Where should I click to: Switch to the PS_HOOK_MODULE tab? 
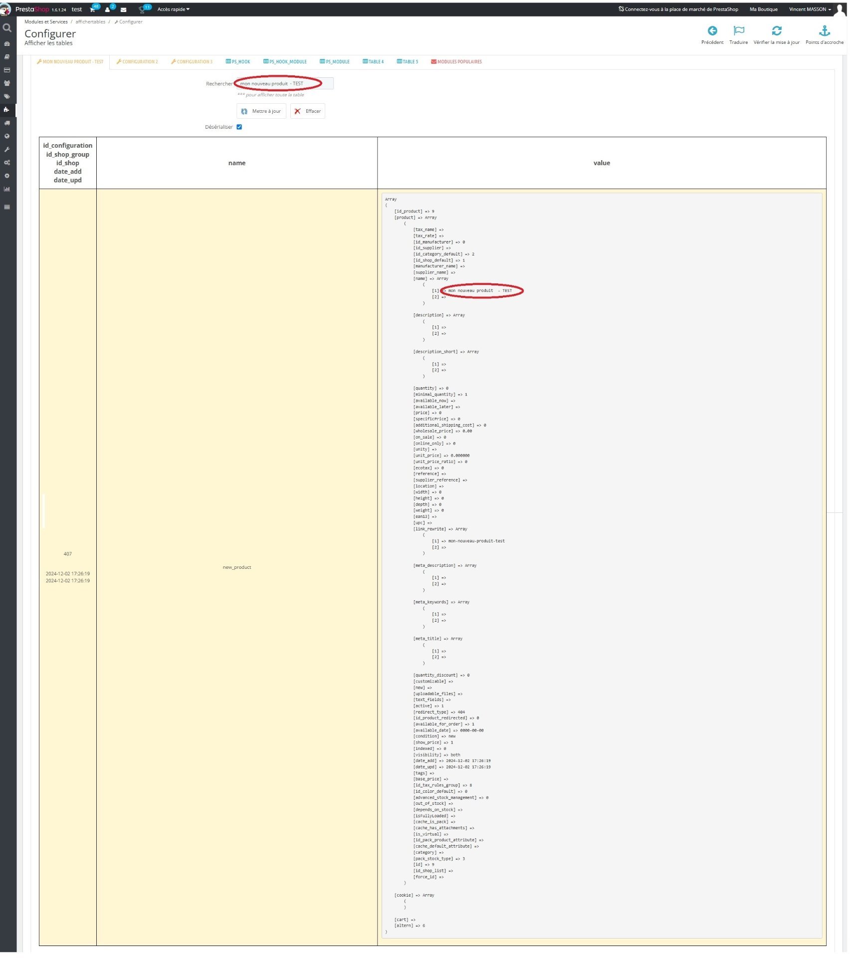click(285, 62)
